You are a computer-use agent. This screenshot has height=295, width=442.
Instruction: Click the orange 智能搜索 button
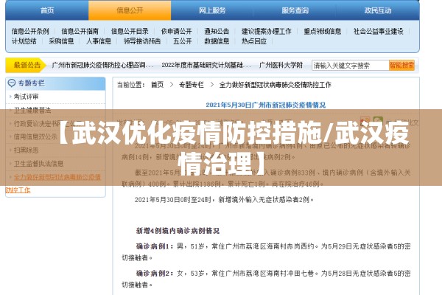coord(401,66)
